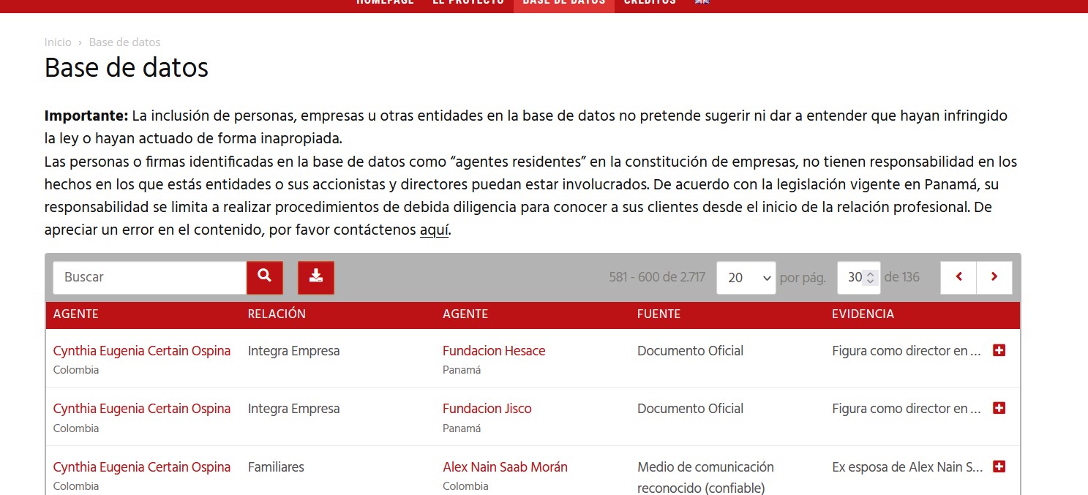Click the 'Base de datos' page heading
The width and height of the screenshot is (1088, 495).
(x=127, y=67)
